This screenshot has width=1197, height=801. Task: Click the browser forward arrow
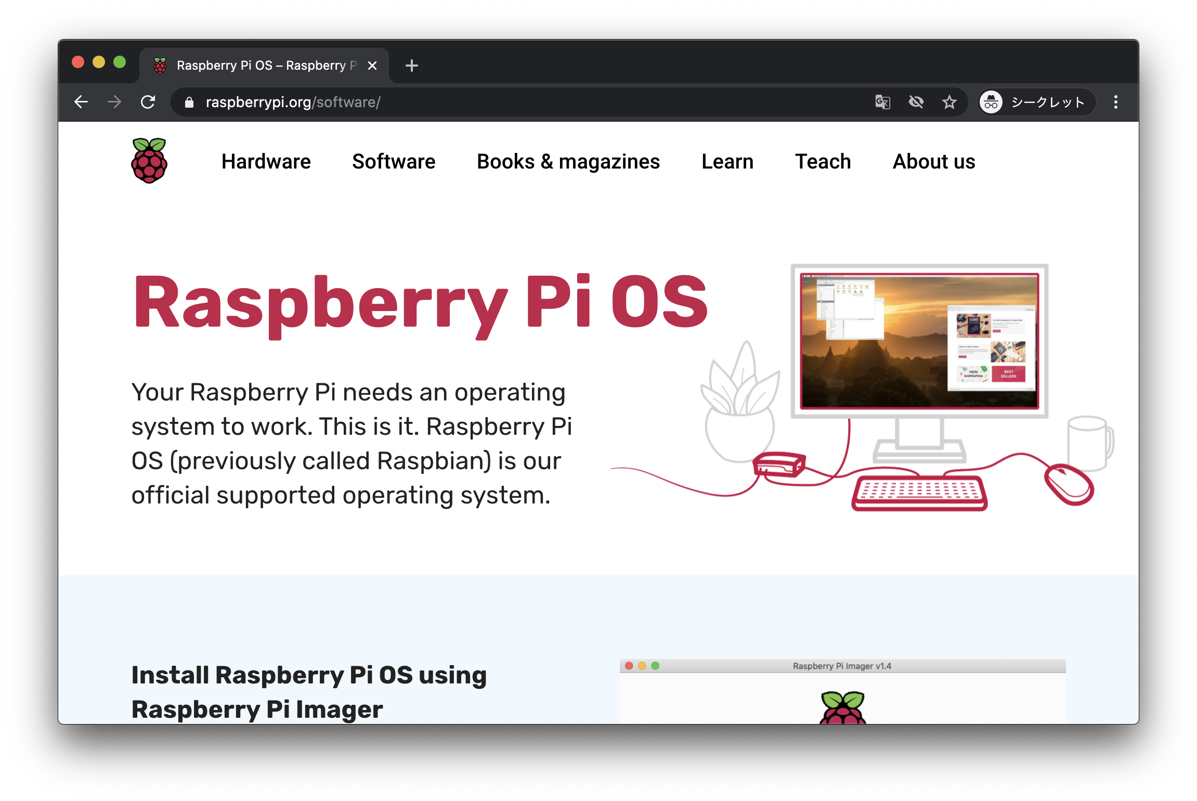tap(114, 102)
